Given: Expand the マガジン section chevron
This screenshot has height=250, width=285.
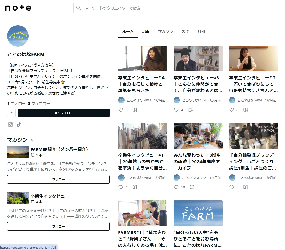Looking at the screenshot, I should coord(32,140).
